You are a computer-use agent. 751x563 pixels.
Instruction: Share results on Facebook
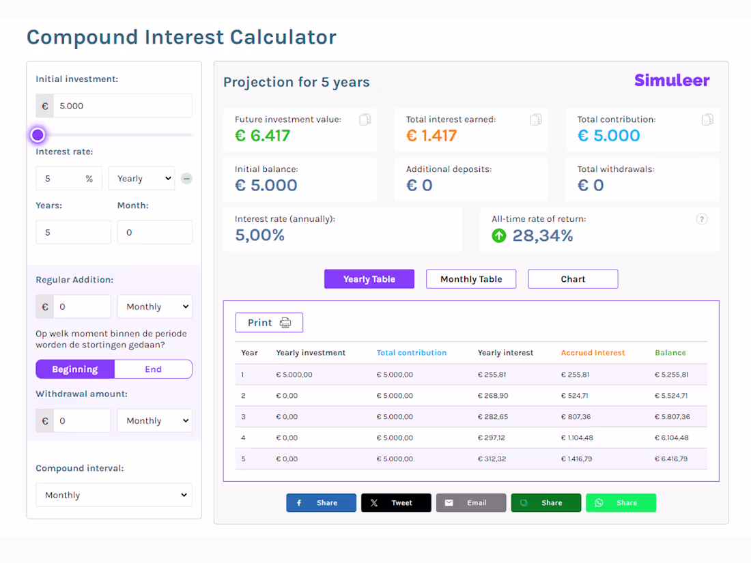click(x=322, y=503)
